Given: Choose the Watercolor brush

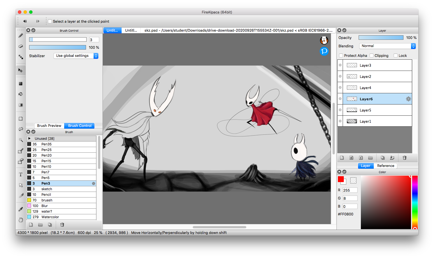Looking at the screenshot, I should (x=61, y=217).
